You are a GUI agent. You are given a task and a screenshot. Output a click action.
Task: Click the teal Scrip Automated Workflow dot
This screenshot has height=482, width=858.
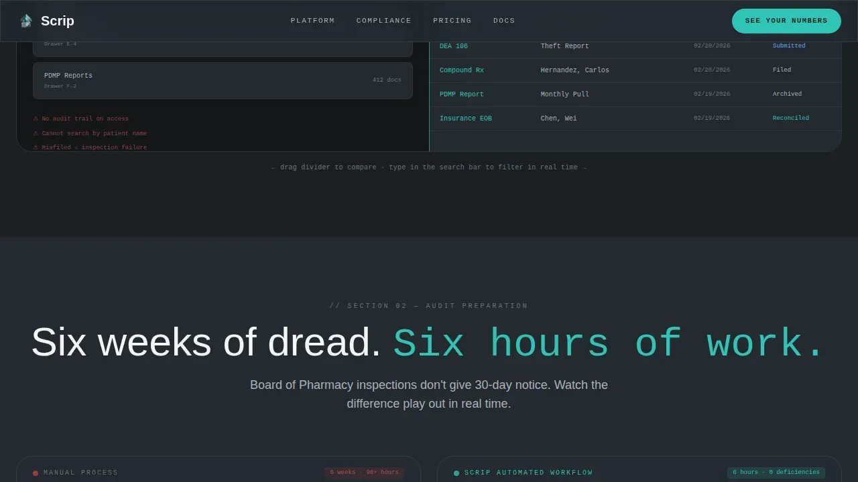[x=456, y=473]
